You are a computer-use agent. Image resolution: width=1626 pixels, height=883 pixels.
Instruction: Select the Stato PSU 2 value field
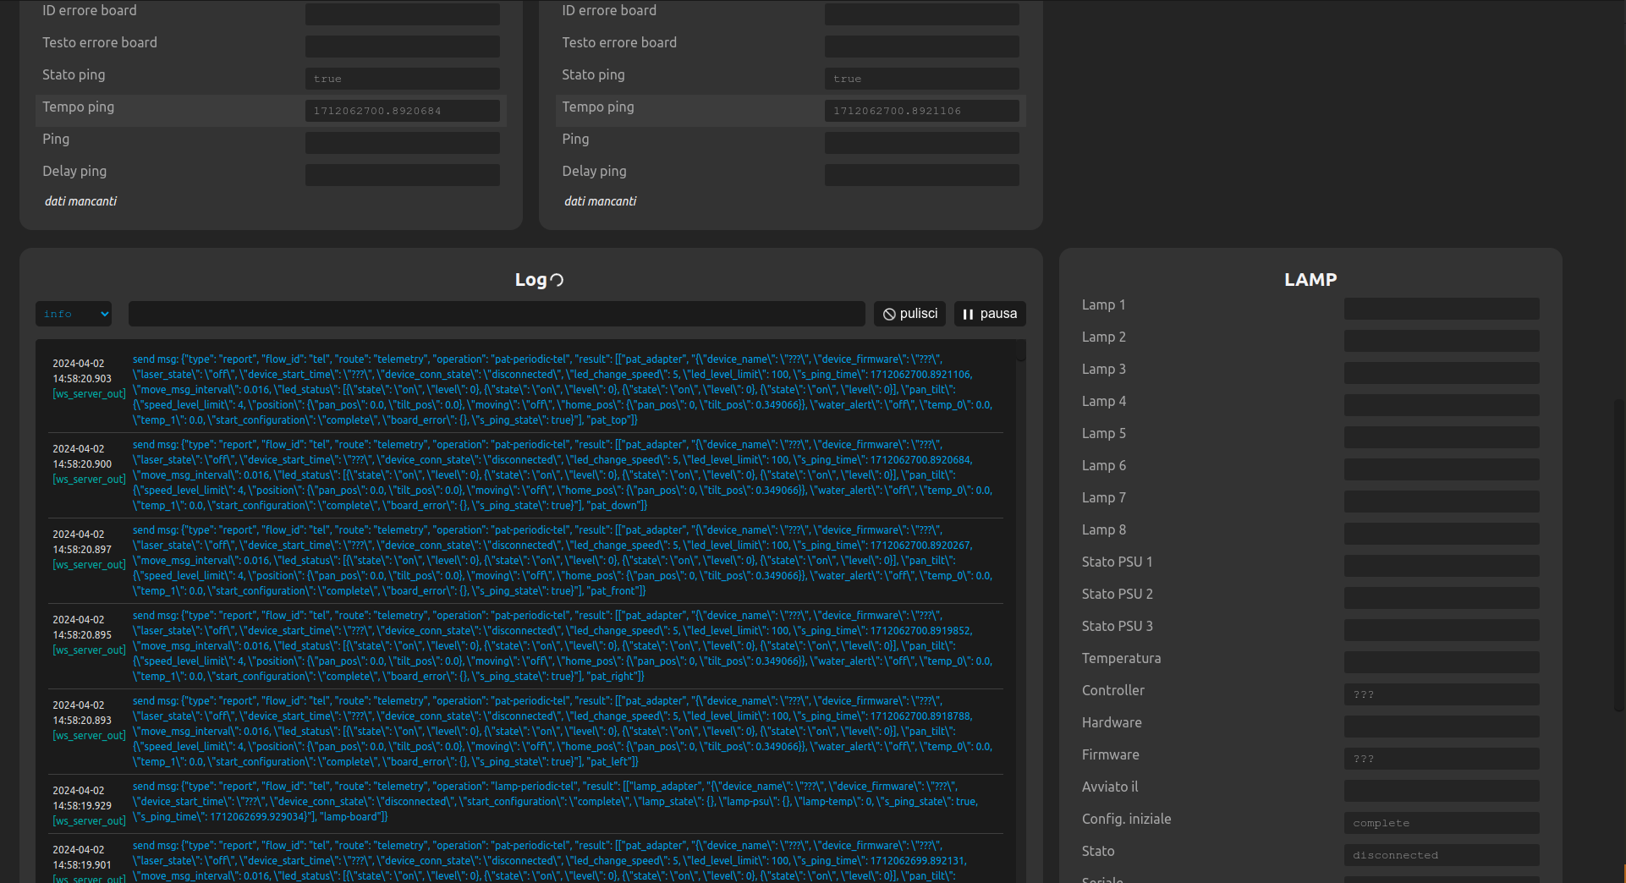coord(1441,598)
